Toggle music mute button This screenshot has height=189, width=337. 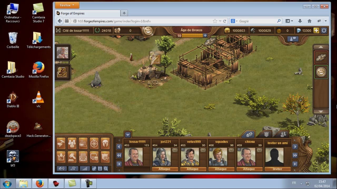pyautogui.click(x=73, y=169)
